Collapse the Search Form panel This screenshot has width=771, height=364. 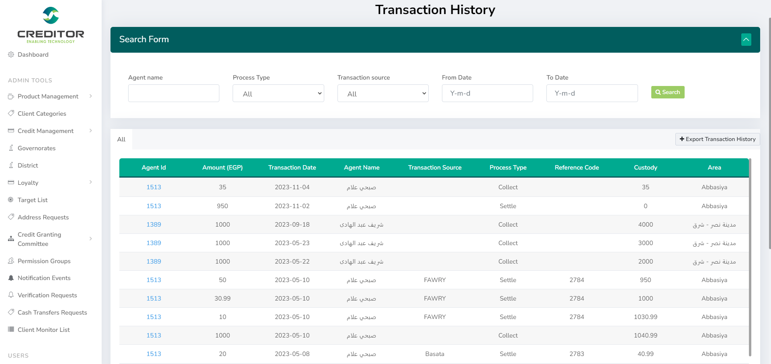click(746, 39)
